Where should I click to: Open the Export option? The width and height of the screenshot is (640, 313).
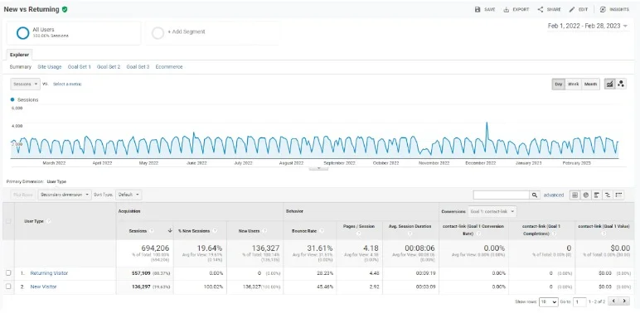516,9
